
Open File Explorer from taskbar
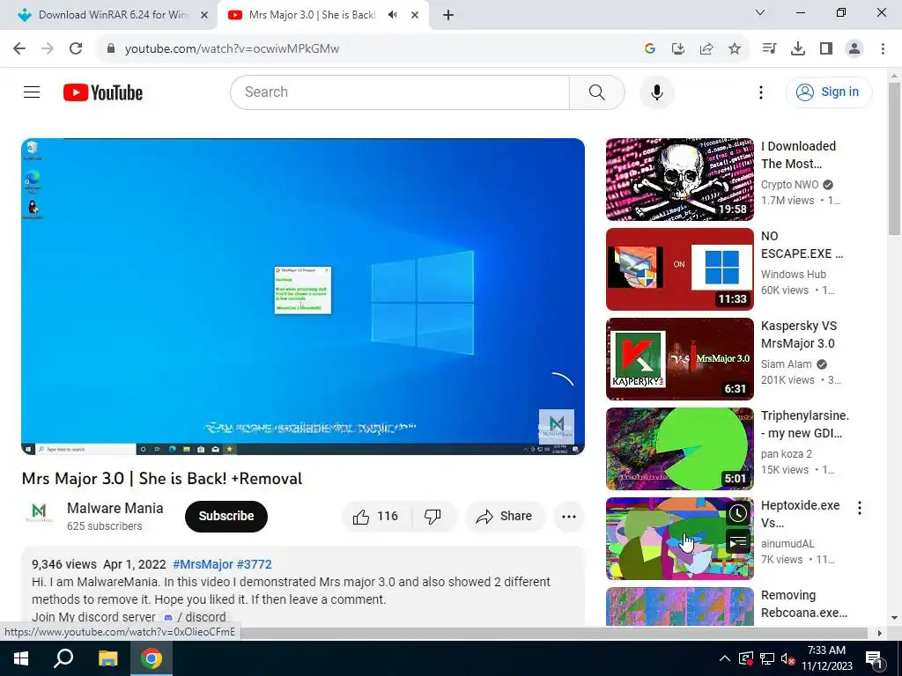click(107, 658)
